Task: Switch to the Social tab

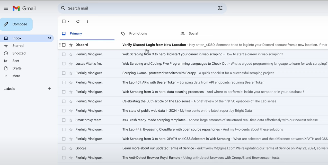Action: tap(193, 33)
